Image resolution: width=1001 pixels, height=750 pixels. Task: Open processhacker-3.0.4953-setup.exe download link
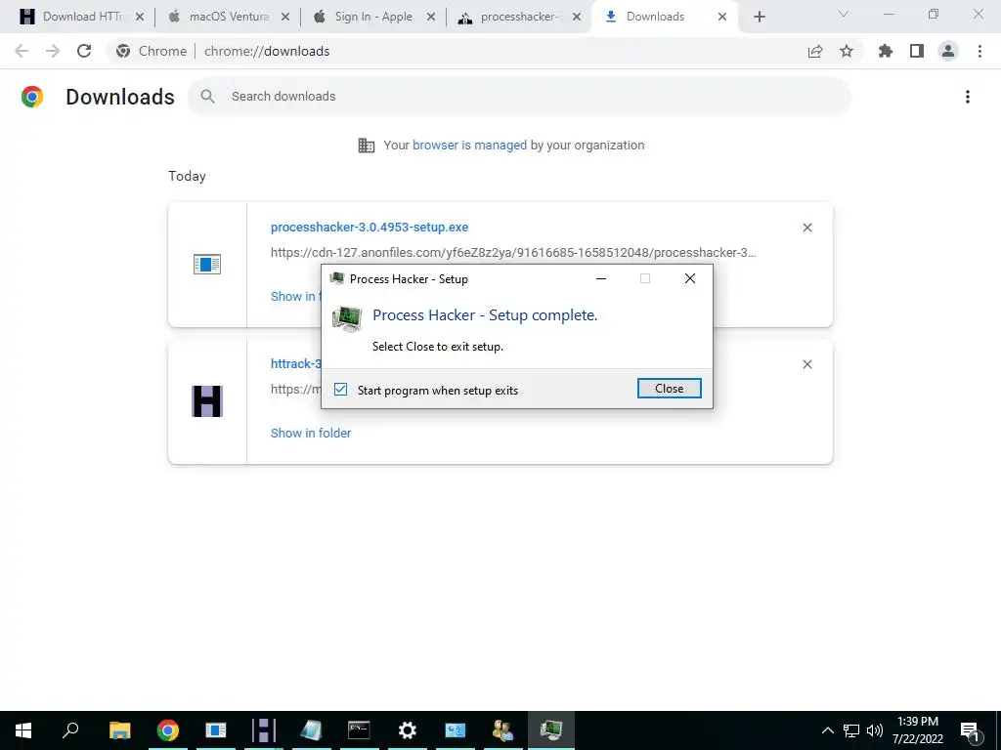(369, 227)
